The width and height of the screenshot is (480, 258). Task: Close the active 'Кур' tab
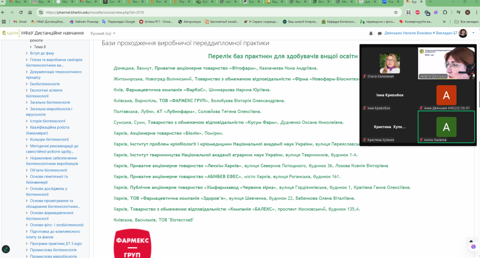point(421,2)
